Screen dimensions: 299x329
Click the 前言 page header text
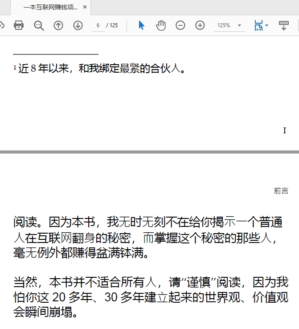point(281,191)
